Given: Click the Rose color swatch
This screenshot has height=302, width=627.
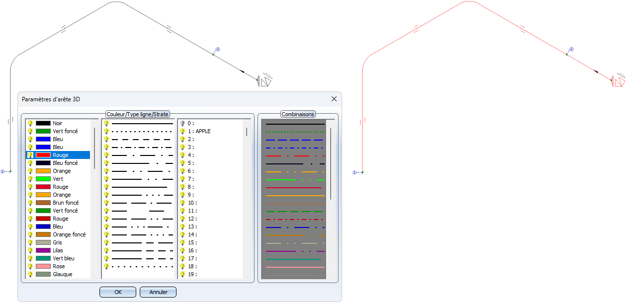Looking at the screenshot, I should tap(43, 266).
